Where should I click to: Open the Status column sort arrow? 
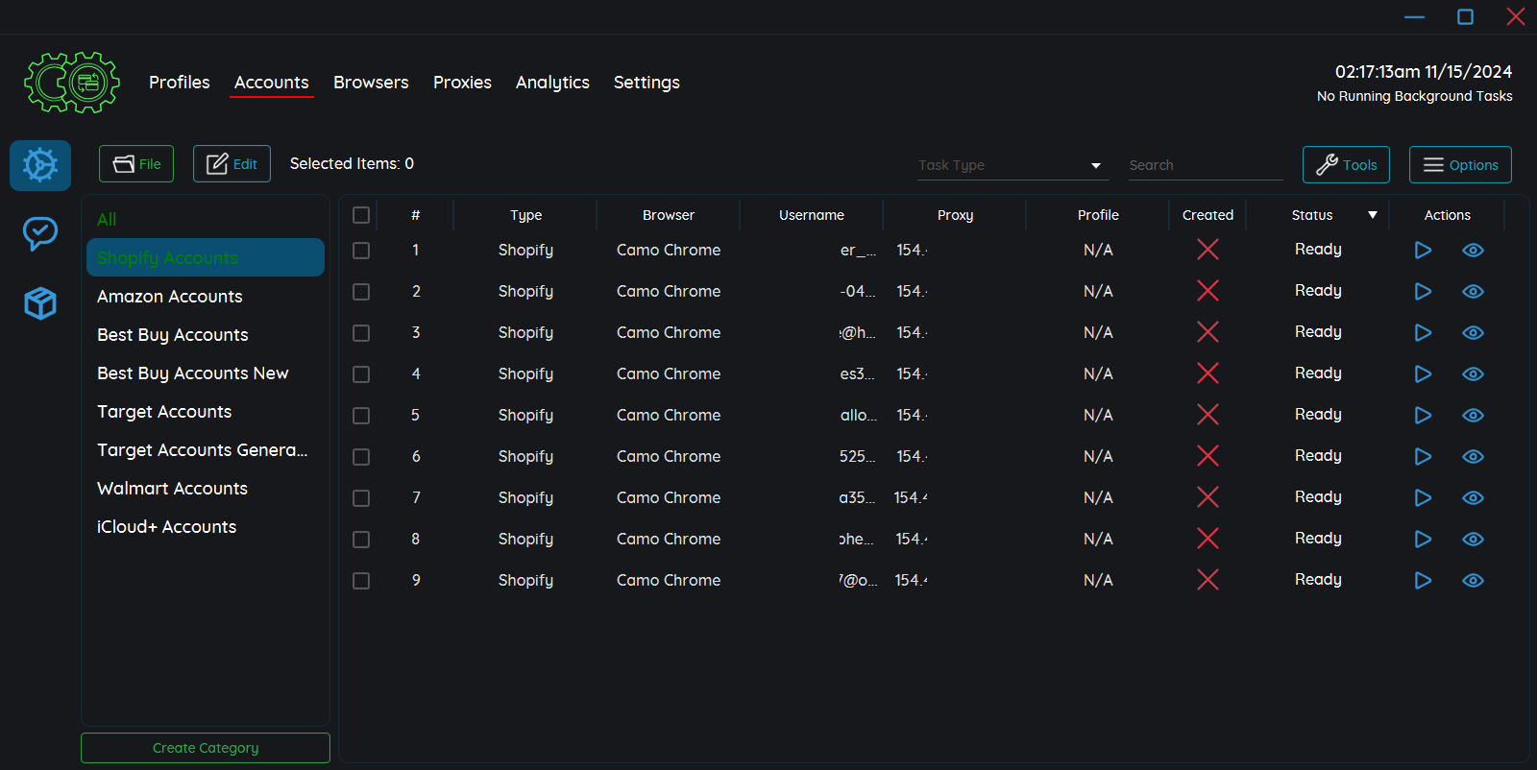1373,215
